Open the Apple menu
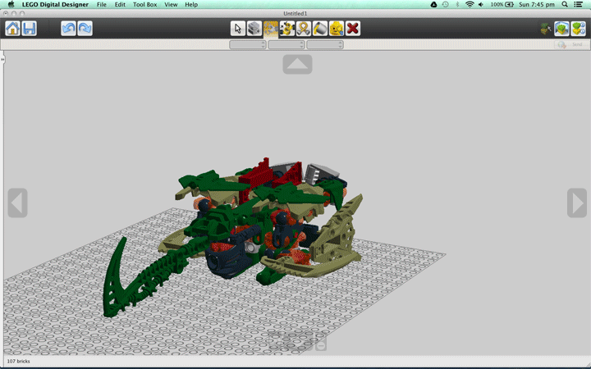Viewport: 591px width, 369px height. click(x=11, y=5)
